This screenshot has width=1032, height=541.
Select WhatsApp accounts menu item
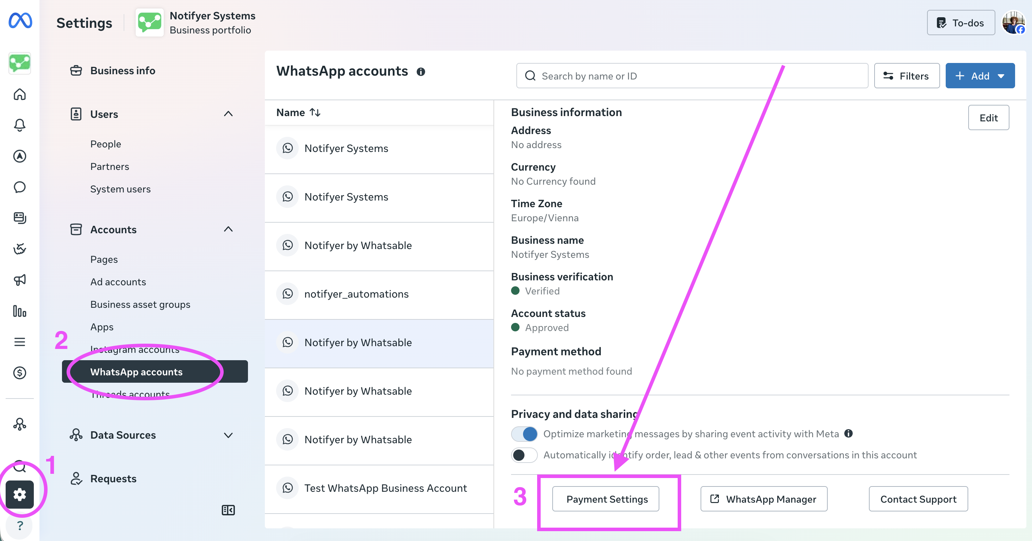click(x=155, y=372)
